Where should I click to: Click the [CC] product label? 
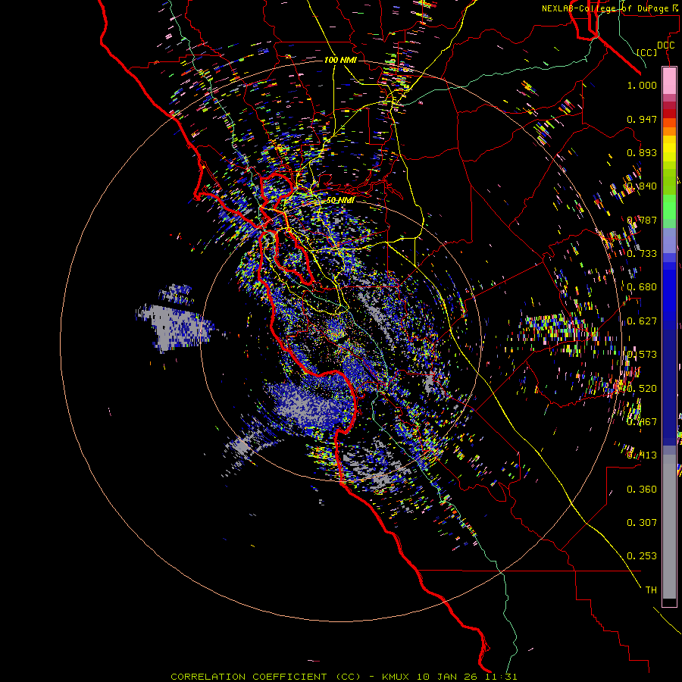click(647, 52)
